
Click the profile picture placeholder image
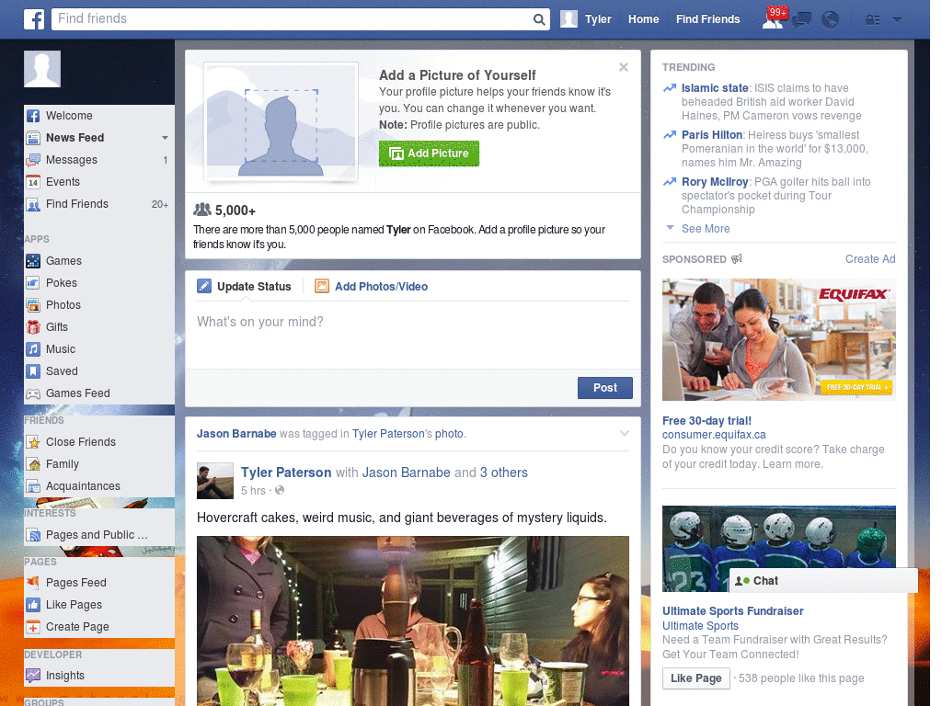(x=281, y=122)
